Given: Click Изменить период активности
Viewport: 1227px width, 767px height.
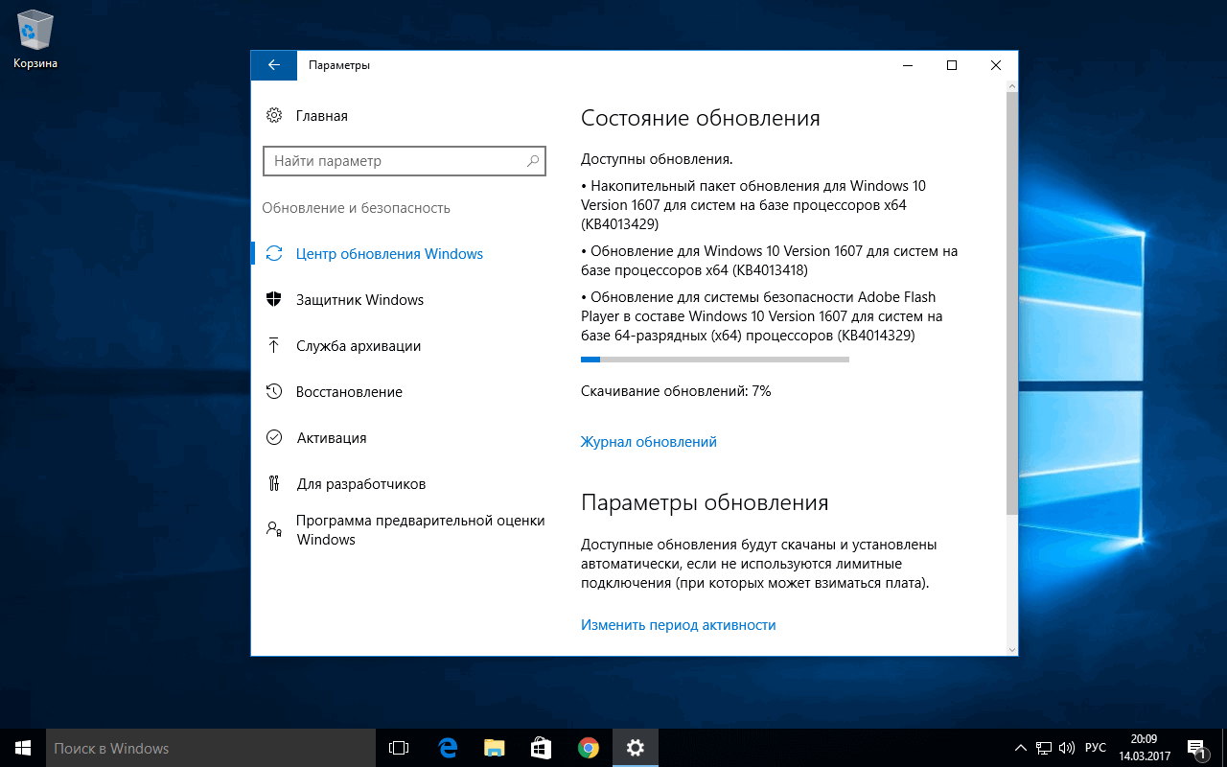Looking at the screenshot, I should [678, 624].
